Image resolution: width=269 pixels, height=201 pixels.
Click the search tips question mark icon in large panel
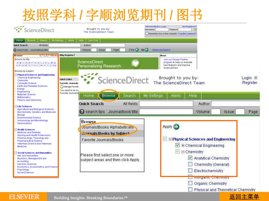point(82,111)
